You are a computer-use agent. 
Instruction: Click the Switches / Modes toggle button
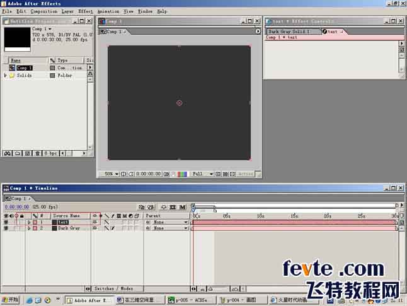tap(113, 289)
